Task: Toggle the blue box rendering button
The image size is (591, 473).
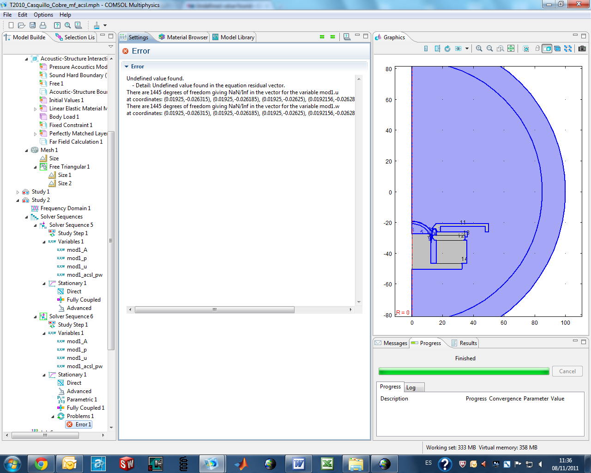Action: (x=557, y=49)
